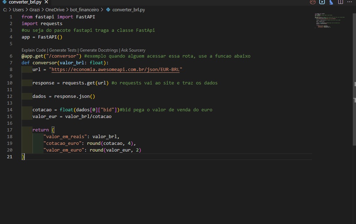Click line number 21 in the gutter

pyautogui.click(x=10, y=157)
